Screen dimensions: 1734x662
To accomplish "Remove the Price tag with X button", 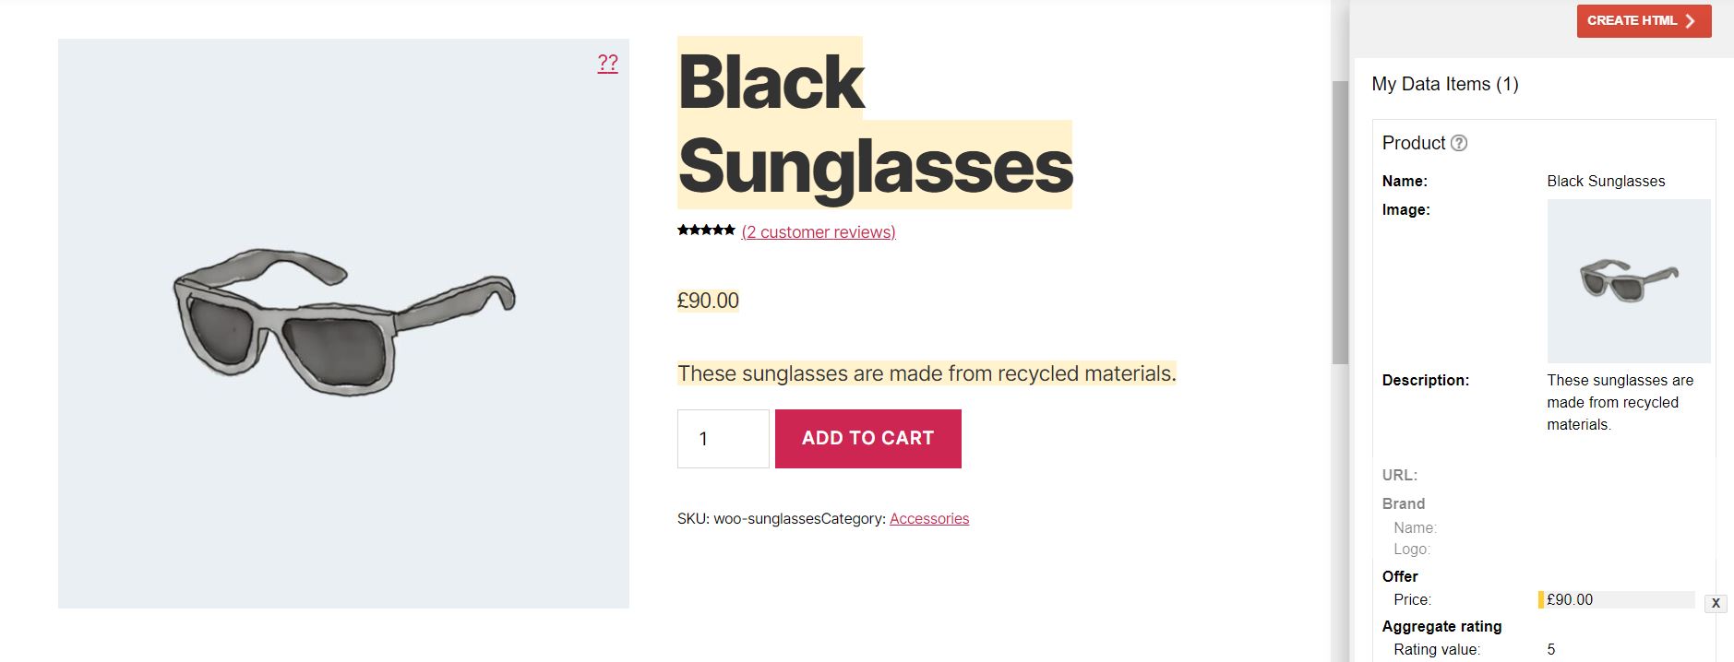I will coord(1716,603).
